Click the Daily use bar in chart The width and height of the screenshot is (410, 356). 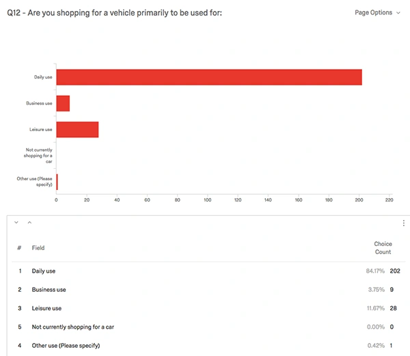pyautogui.click(x=208, y=77)
